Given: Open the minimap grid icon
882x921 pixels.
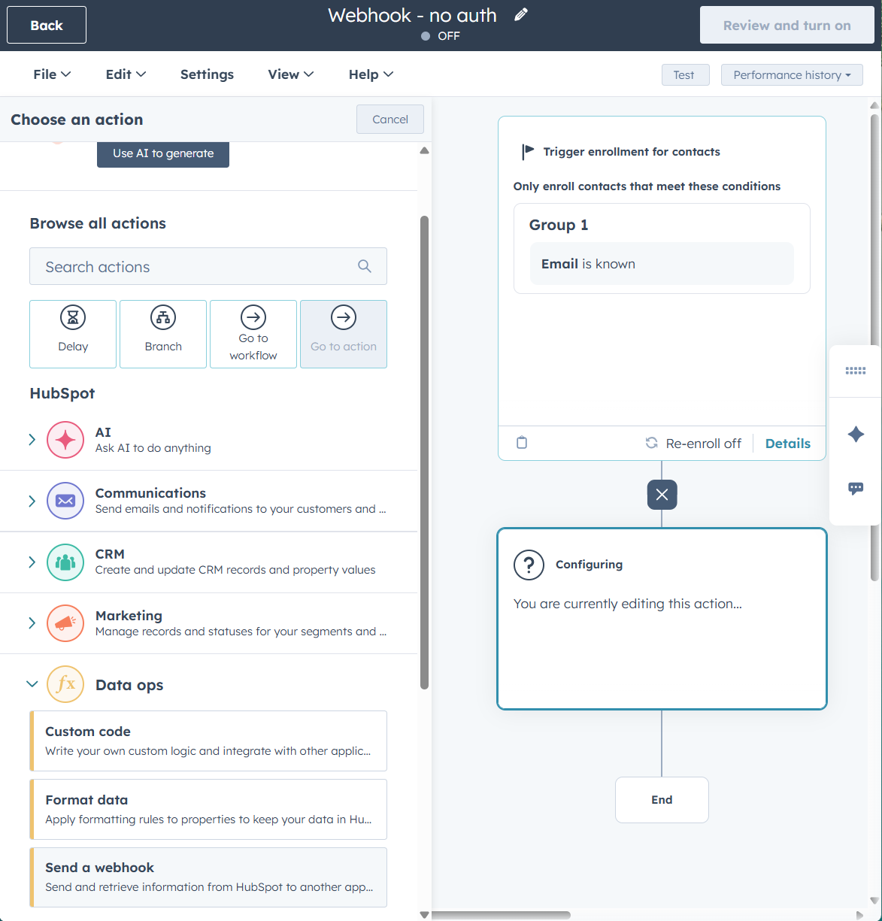Looking at the screenshot, I should click(x=855, y=370).
